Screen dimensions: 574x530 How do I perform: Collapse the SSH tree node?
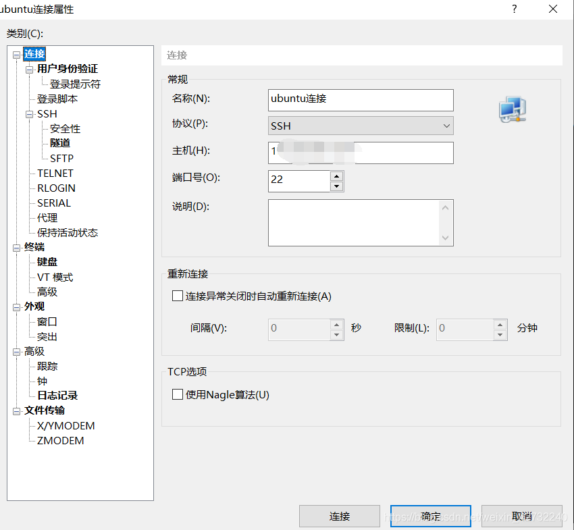click(29, 115)
